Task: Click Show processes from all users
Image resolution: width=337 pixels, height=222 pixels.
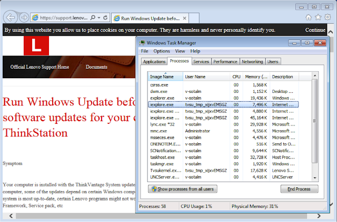Action: [183, 189]
